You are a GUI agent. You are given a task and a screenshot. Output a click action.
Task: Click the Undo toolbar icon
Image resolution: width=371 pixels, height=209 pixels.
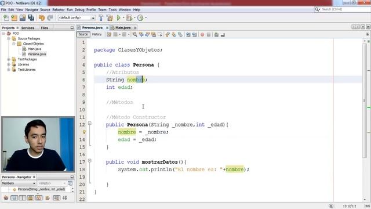tap(42, 18)
